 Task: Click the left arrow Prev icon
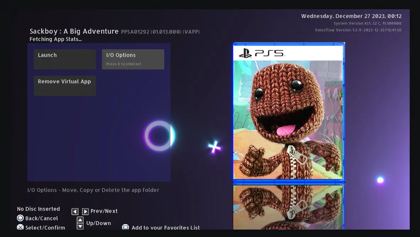[75, 211]
